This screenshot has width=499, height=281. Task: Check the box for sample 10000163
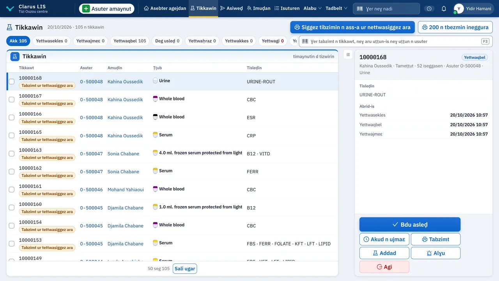(12, 153)
